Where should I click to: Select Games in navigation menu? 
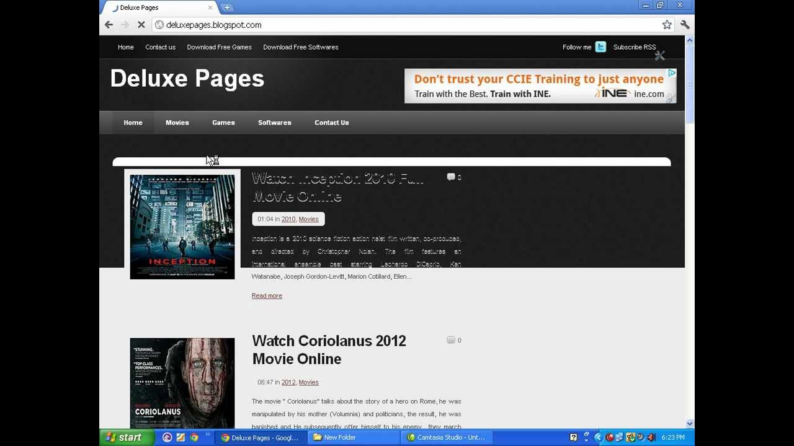223,123
